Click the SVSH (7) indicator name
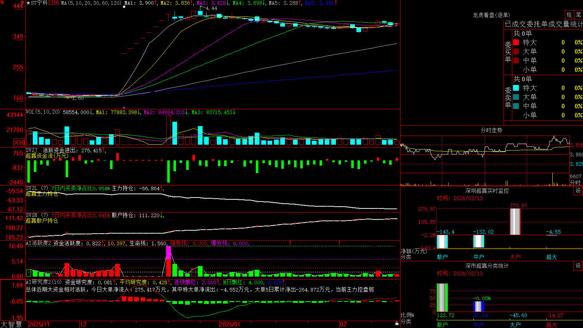The height and width of the screenshot is (328, 583). 37,215
